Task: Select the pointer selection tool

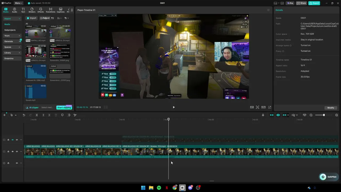Action: pyautogui.click(x=11, y=115)
